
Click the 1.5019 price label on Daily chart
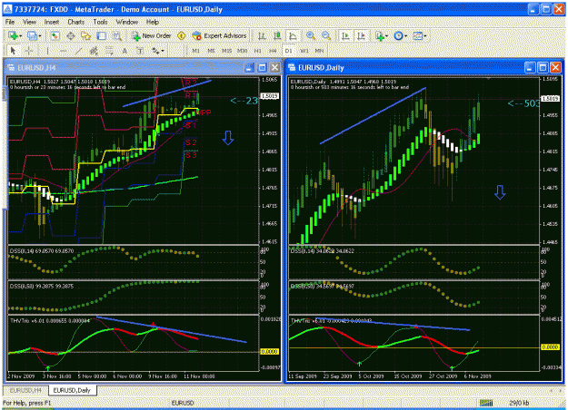pyautogui.click(x=550, y=98)
